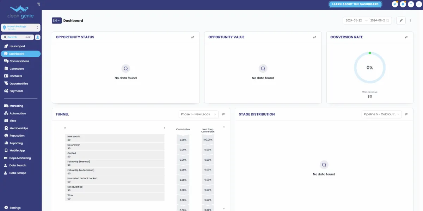Image resolution: width=423 pixels, height=211 pixels.
Task: Click the Clean Genie logo
Action: click(x=20, y=12)
